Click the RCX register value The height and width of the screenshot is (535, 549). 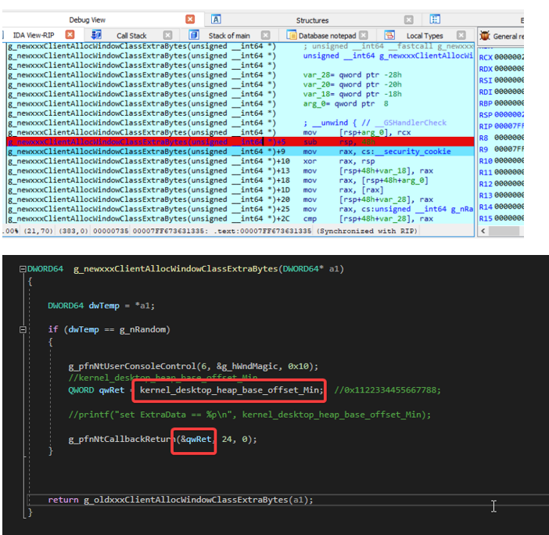tap(509, 57)
